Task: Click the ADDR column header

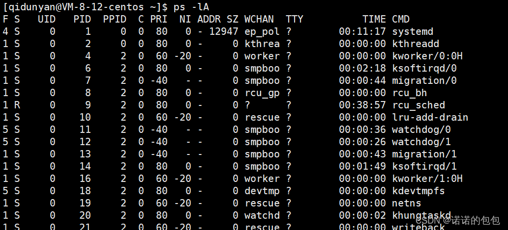Action: pyautogui.click(x=209, y=19)
